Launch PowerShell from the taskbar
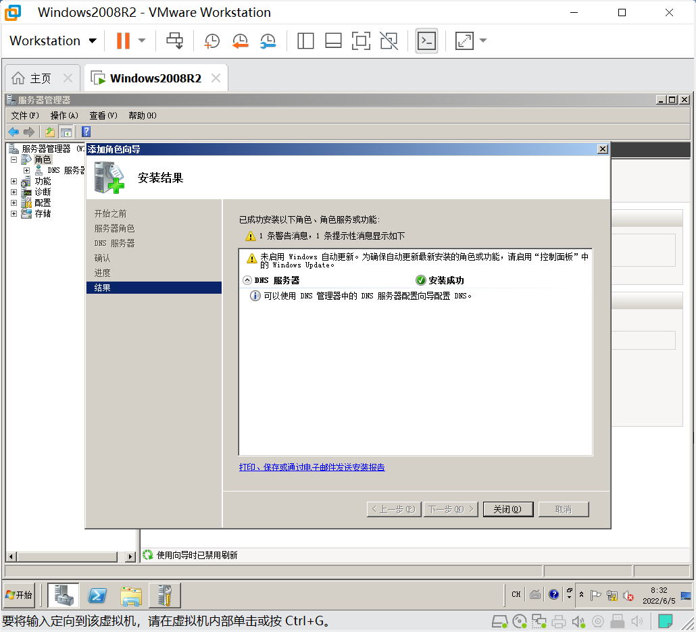 click(97, 595)
